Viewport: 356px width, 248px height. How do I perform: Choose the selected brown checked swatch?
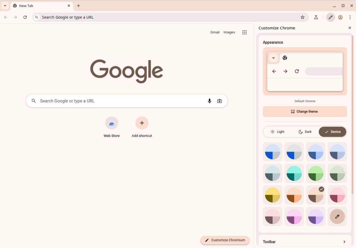click(316, 195)
